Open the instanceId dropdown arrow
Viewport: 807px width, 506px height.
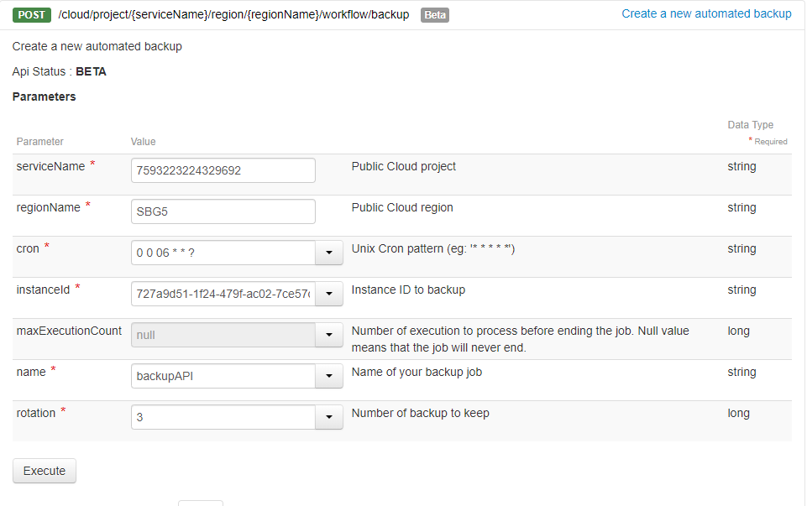[x=328, y=294]
